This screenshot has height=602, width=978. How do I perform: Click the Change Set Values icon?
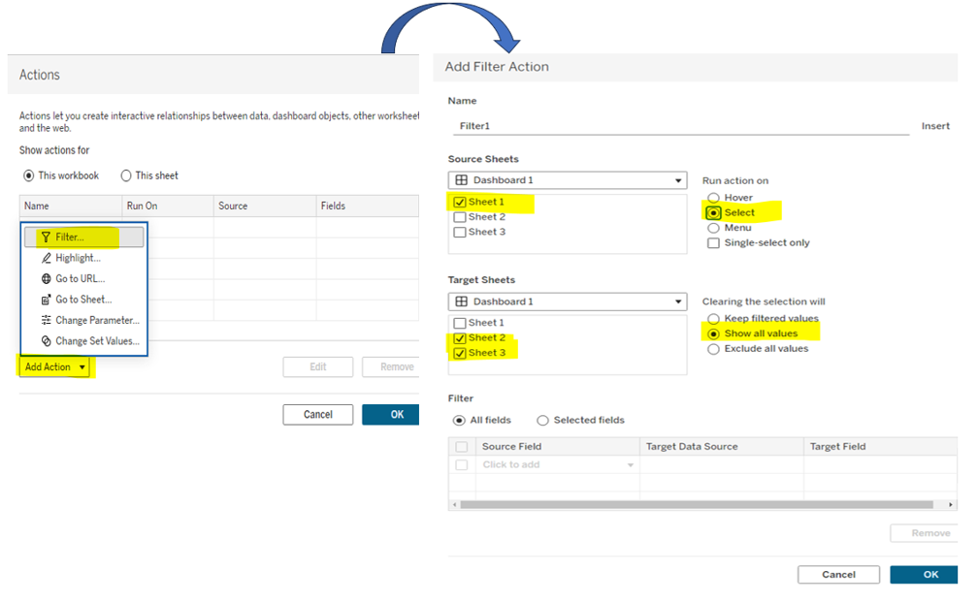[46, 341]
